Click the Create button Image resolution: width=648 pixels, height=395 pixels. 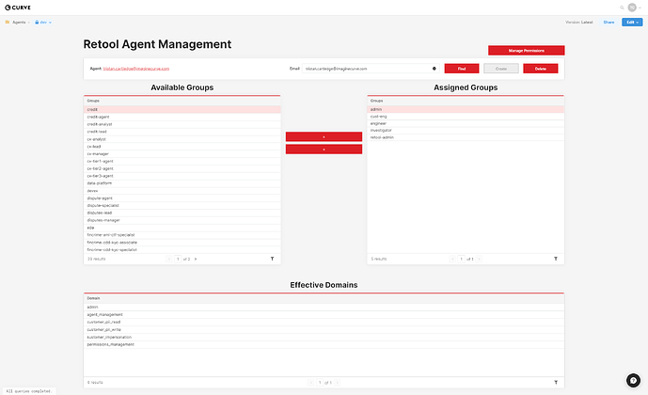pyautogui.click(x=501, y=69)
